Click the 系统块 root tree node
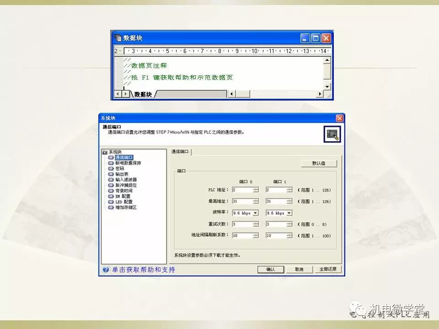Screen dimensions: 439x329 (x=115, y=152)
